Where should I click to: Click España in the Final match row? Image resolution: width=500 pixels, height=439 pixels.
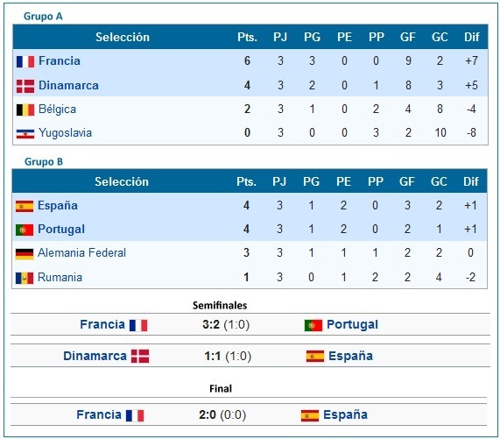tap(345, 414)
